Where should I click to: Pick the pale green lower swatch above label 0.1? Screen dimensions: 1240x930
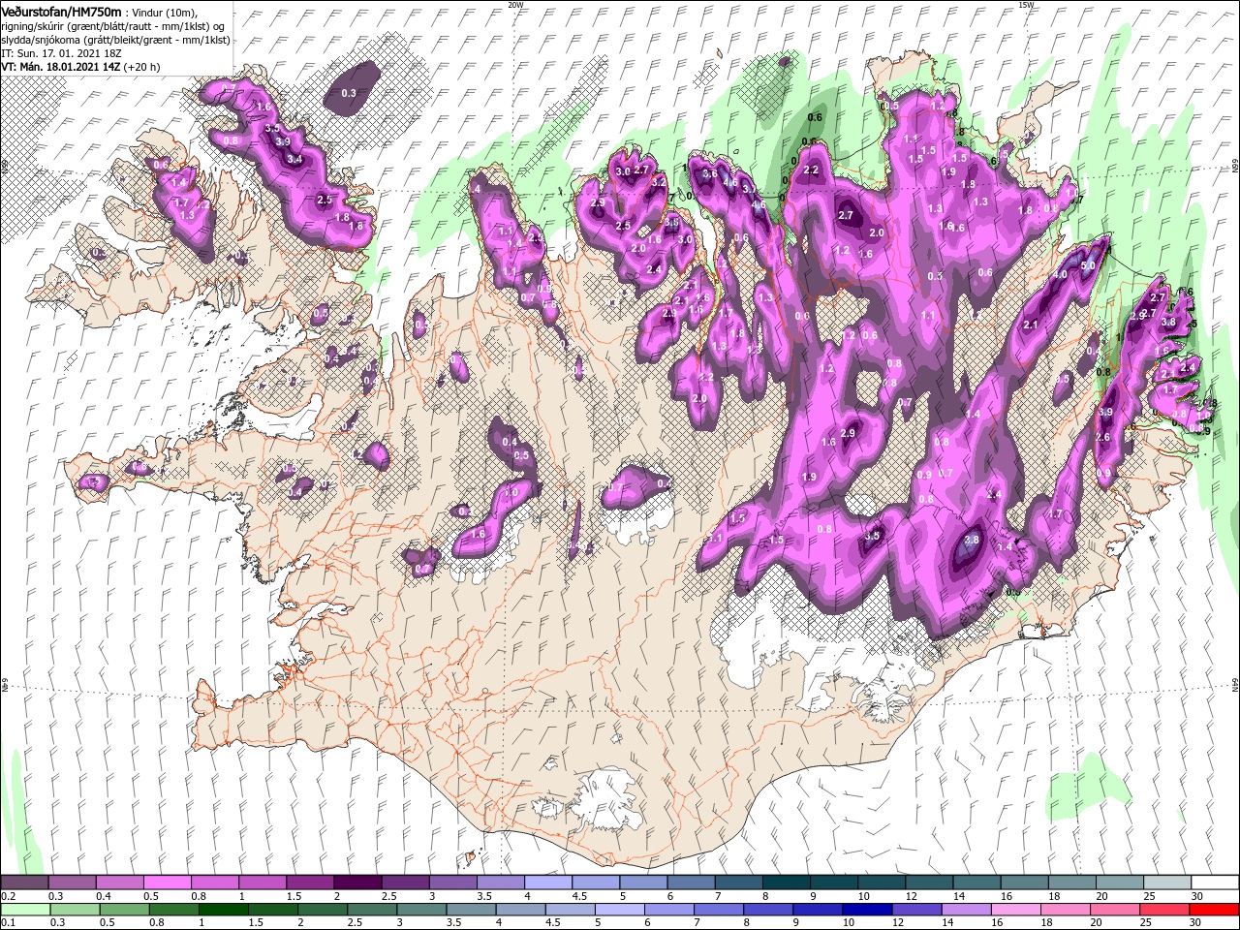[x=24, y=909]
